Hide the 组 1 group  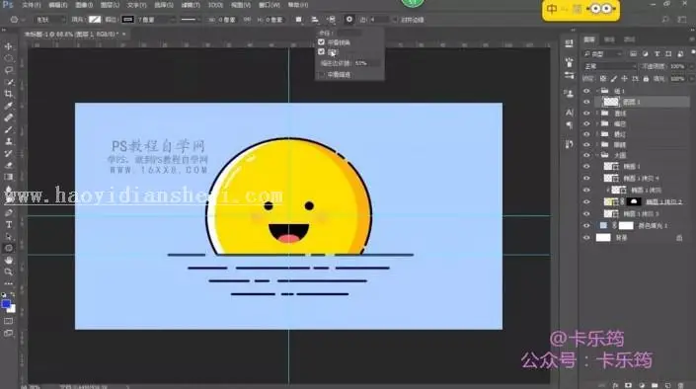pos(586,91)
